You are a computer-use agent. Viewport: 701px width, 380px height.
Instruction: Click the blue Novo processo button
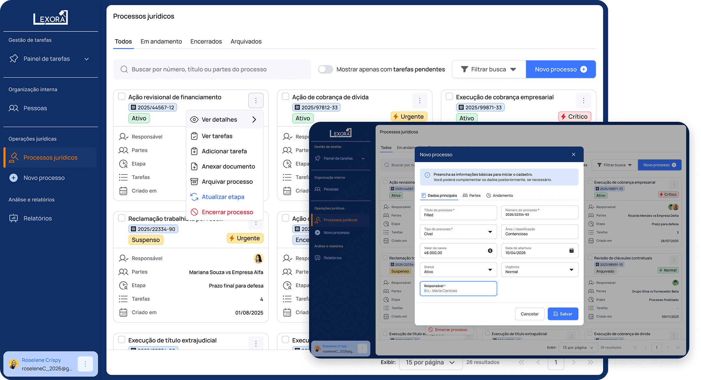pos(561,69)
